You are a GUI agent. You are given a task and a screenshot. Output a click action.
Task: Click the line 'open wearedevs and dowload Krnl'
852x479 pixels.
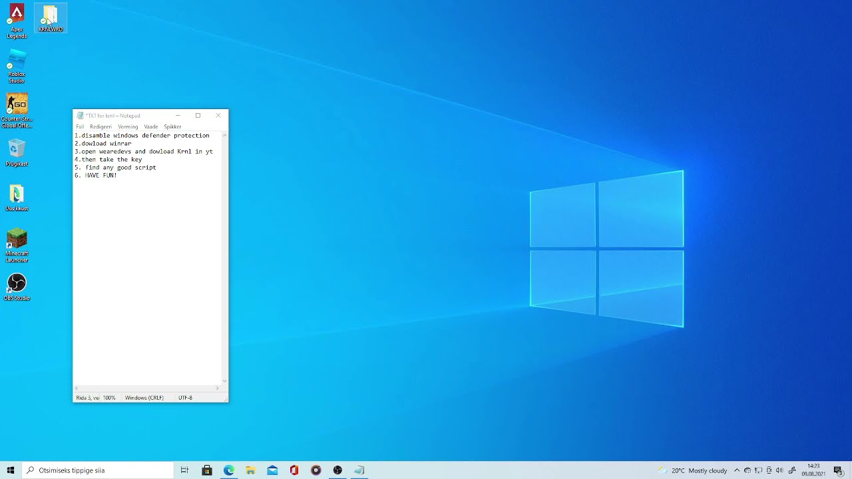tap(144, 152)
